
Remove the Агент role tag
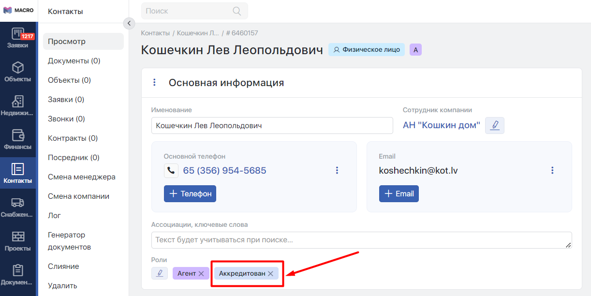[x=201, y=274]
